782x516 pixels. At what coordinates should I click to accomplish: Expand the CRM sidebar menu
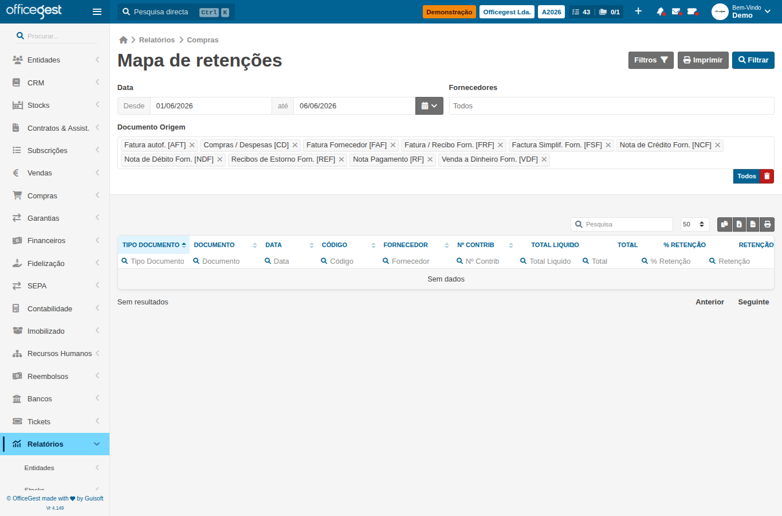[55, 83]
